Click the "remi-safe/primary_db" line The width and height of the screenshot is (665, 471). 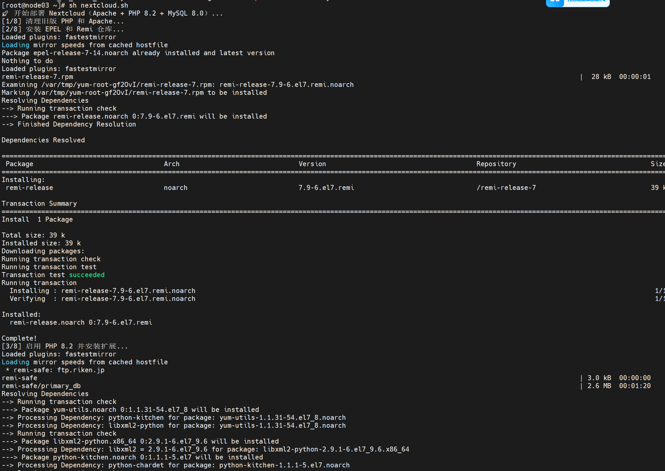click(x=41, y=386)
